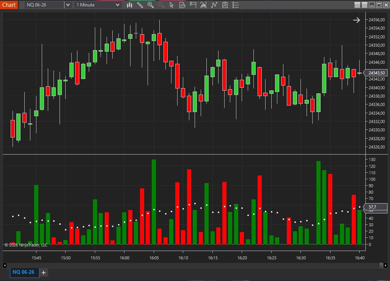Screen dimensions: 390x281
Task: Add a new chart tab
Action: tap(44, 273)
